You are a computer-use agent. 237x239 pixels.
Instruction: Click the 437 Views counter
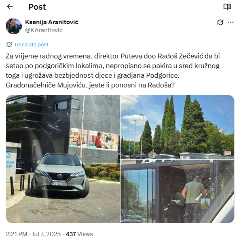[79, 234]
